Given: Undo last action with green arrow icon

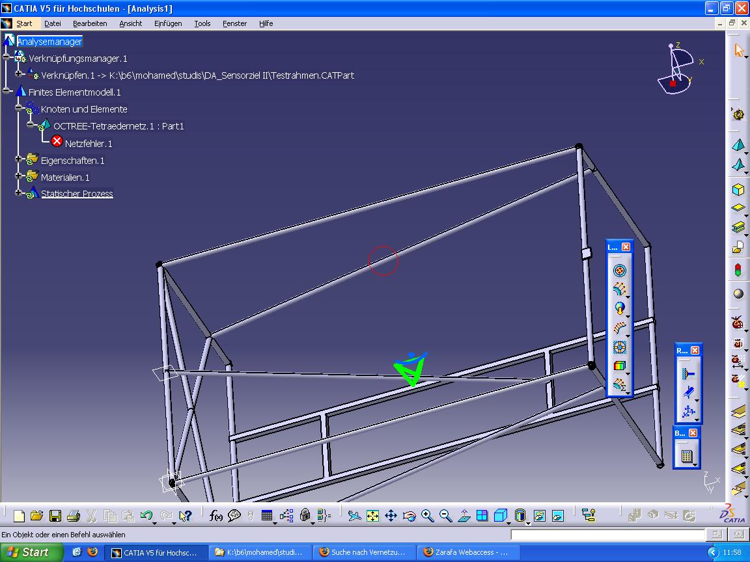Looking at the screenshot, I should click(x=146, y=516).
